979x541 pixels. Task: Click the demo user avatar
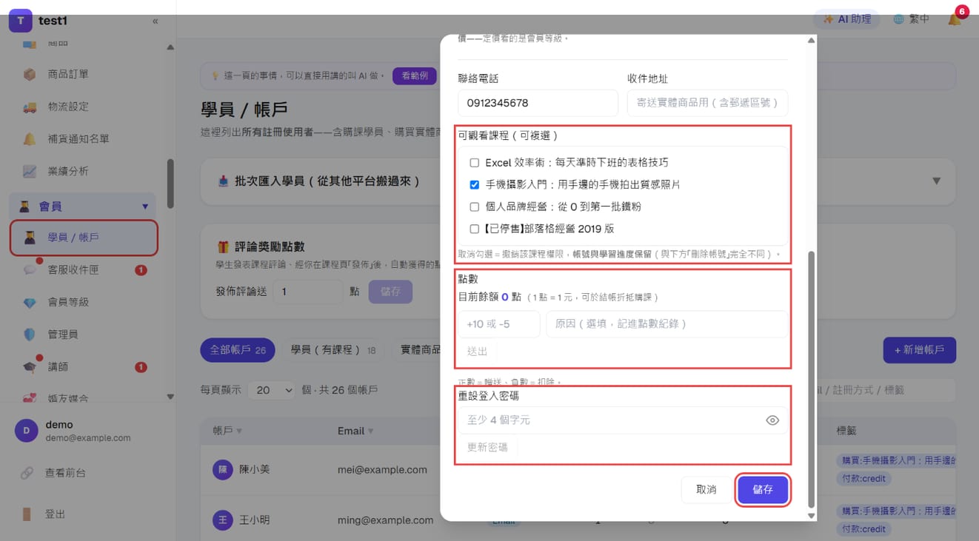click(x=27, y=431)
